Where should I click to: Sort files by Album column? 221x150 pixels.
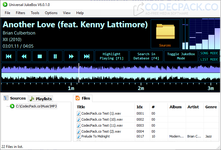tap(176, 107)
